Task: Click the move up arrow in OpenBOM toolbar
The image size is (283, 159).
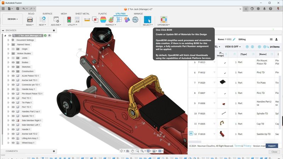Action: [247, 47]
